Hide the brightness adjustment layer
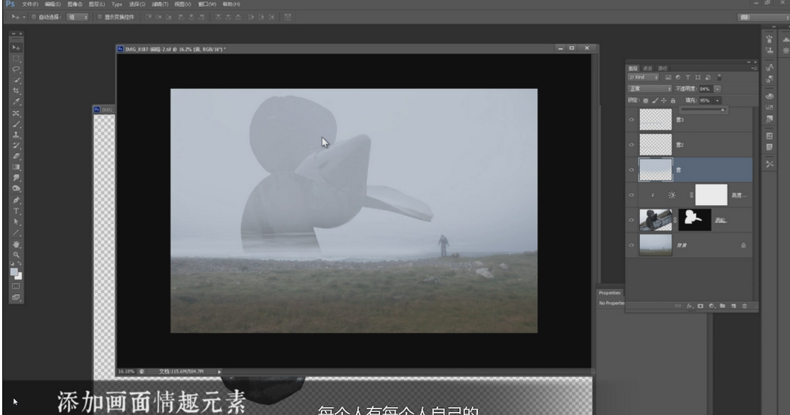The image size is (790, 415). [x=631, y=195]
